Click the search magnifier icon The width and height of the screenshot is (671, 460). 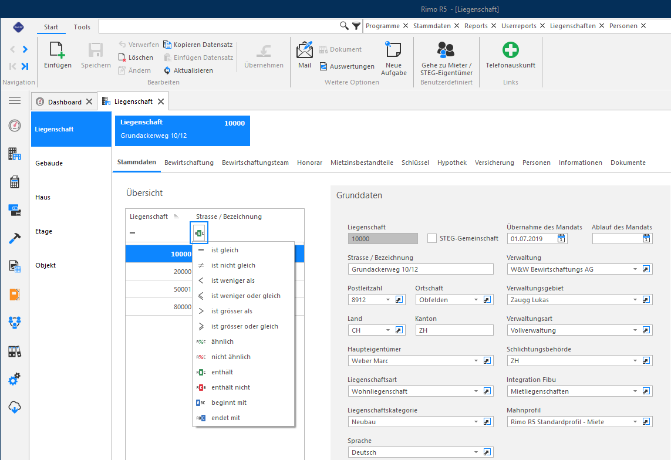[344, 26]
